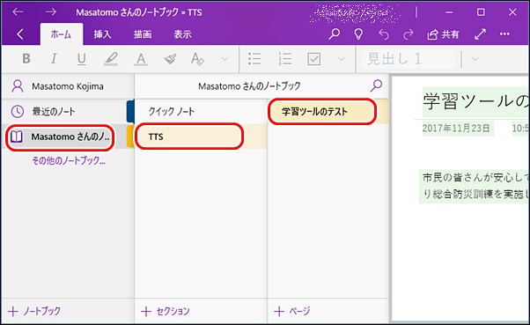Change font color with A icon
Viewport: 530px width, 325px height.
coord(141,59)
